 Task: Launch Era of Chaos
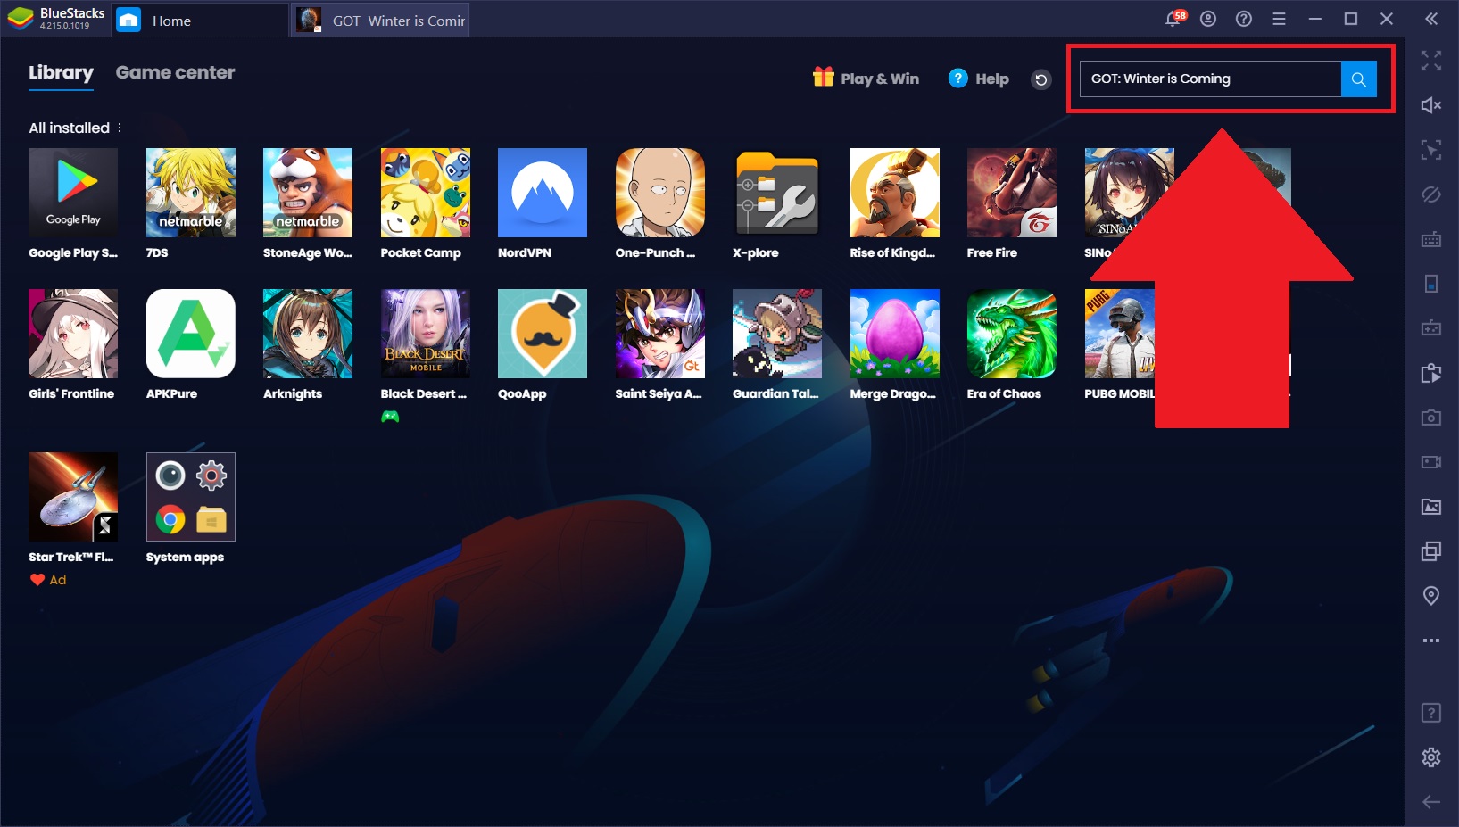pyautogui.click(x=1012, y=334)
